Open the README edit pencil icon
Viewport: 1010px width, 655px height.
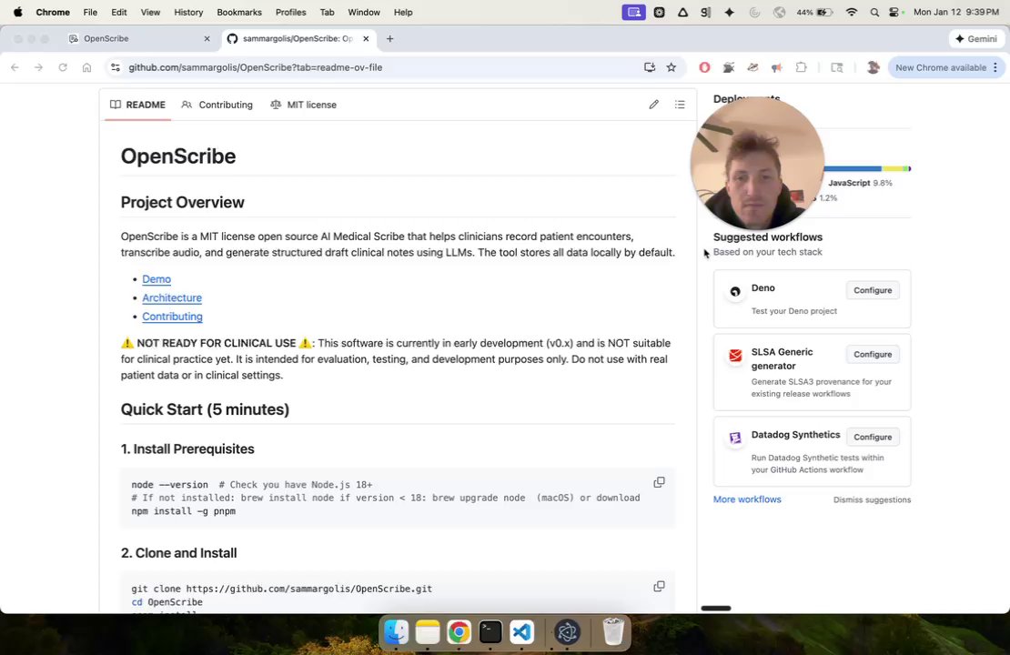coord(654,105)
